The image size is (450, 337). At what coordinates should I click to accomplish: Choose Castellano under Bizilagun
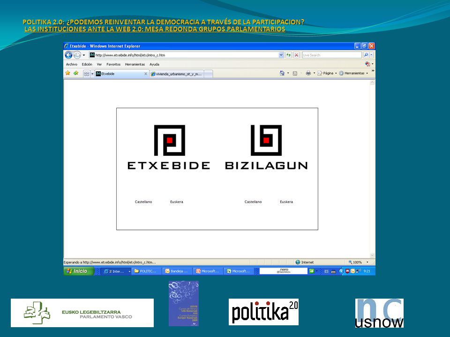point(253,202)
